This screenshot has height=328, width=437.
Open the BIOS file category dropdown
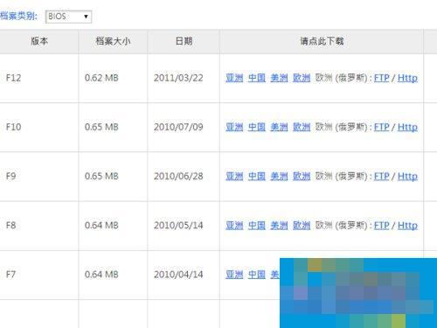pyautogui.click(x=68, y=17)
